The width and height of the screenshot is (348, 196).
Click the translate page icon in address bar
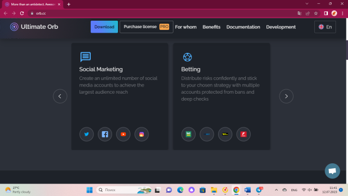(x=300, y=13)
